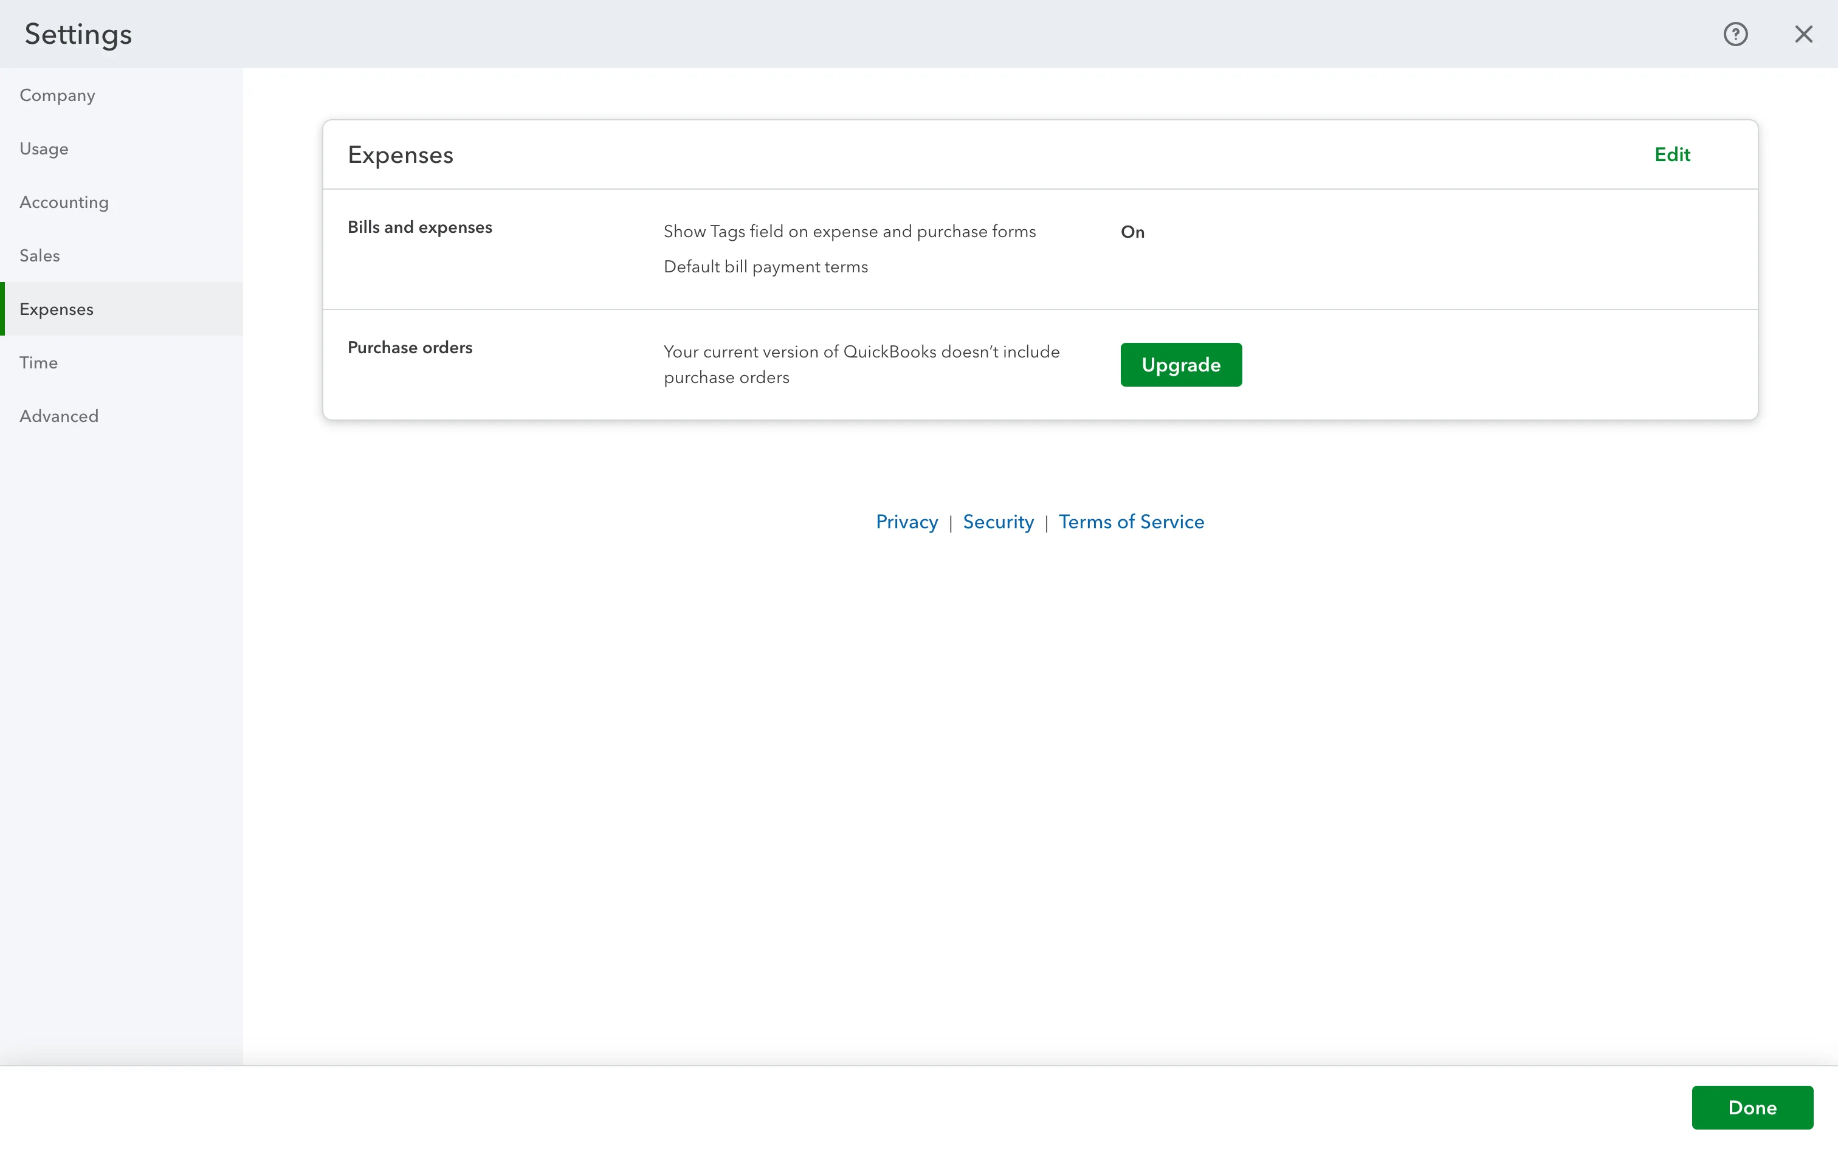Open the Advanced settings tab
The height and width of the screenshot is (1149, 1838).
click(122, 416)
